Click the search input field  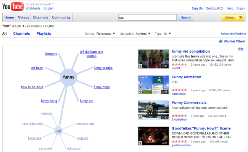(147, 18)
